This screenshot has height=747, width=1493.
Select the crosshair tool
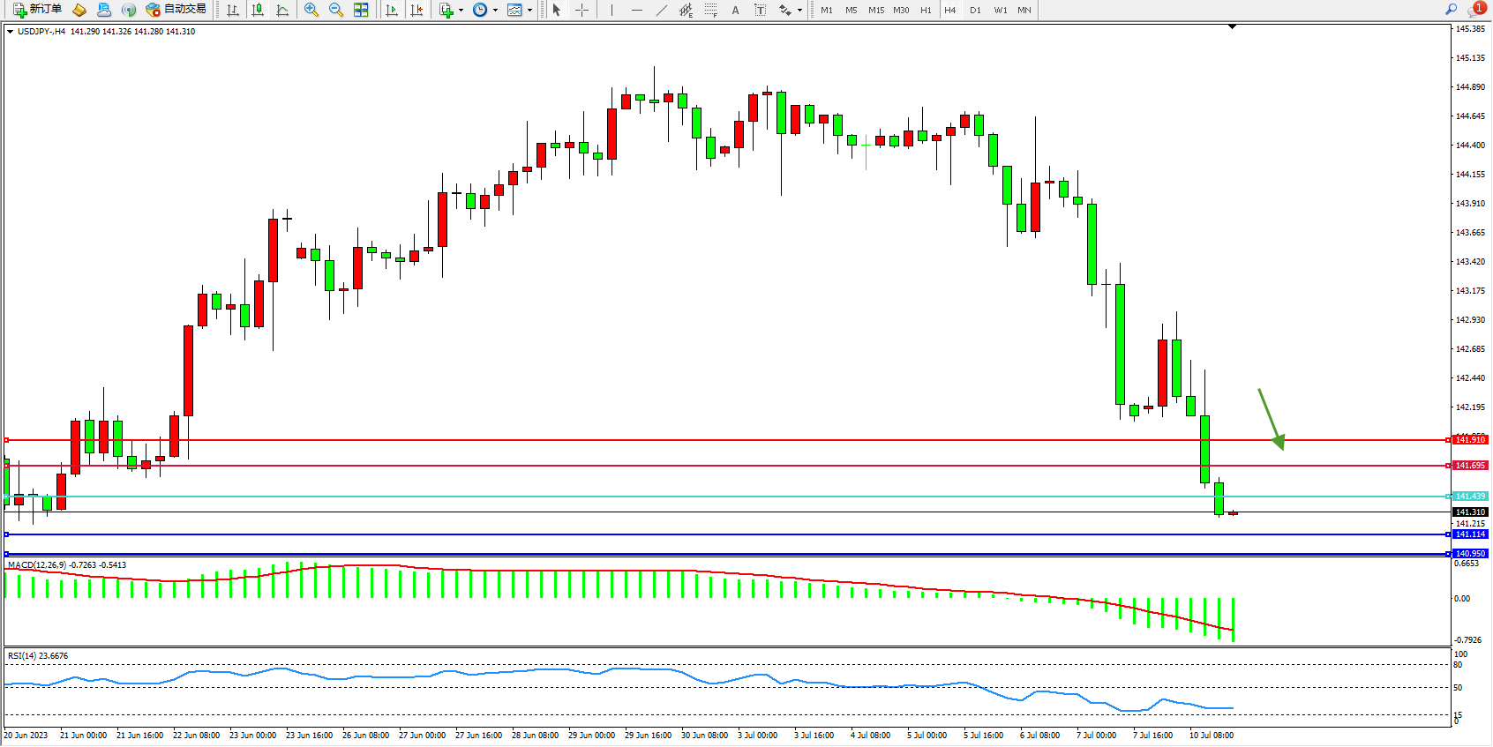coord(582,10)
